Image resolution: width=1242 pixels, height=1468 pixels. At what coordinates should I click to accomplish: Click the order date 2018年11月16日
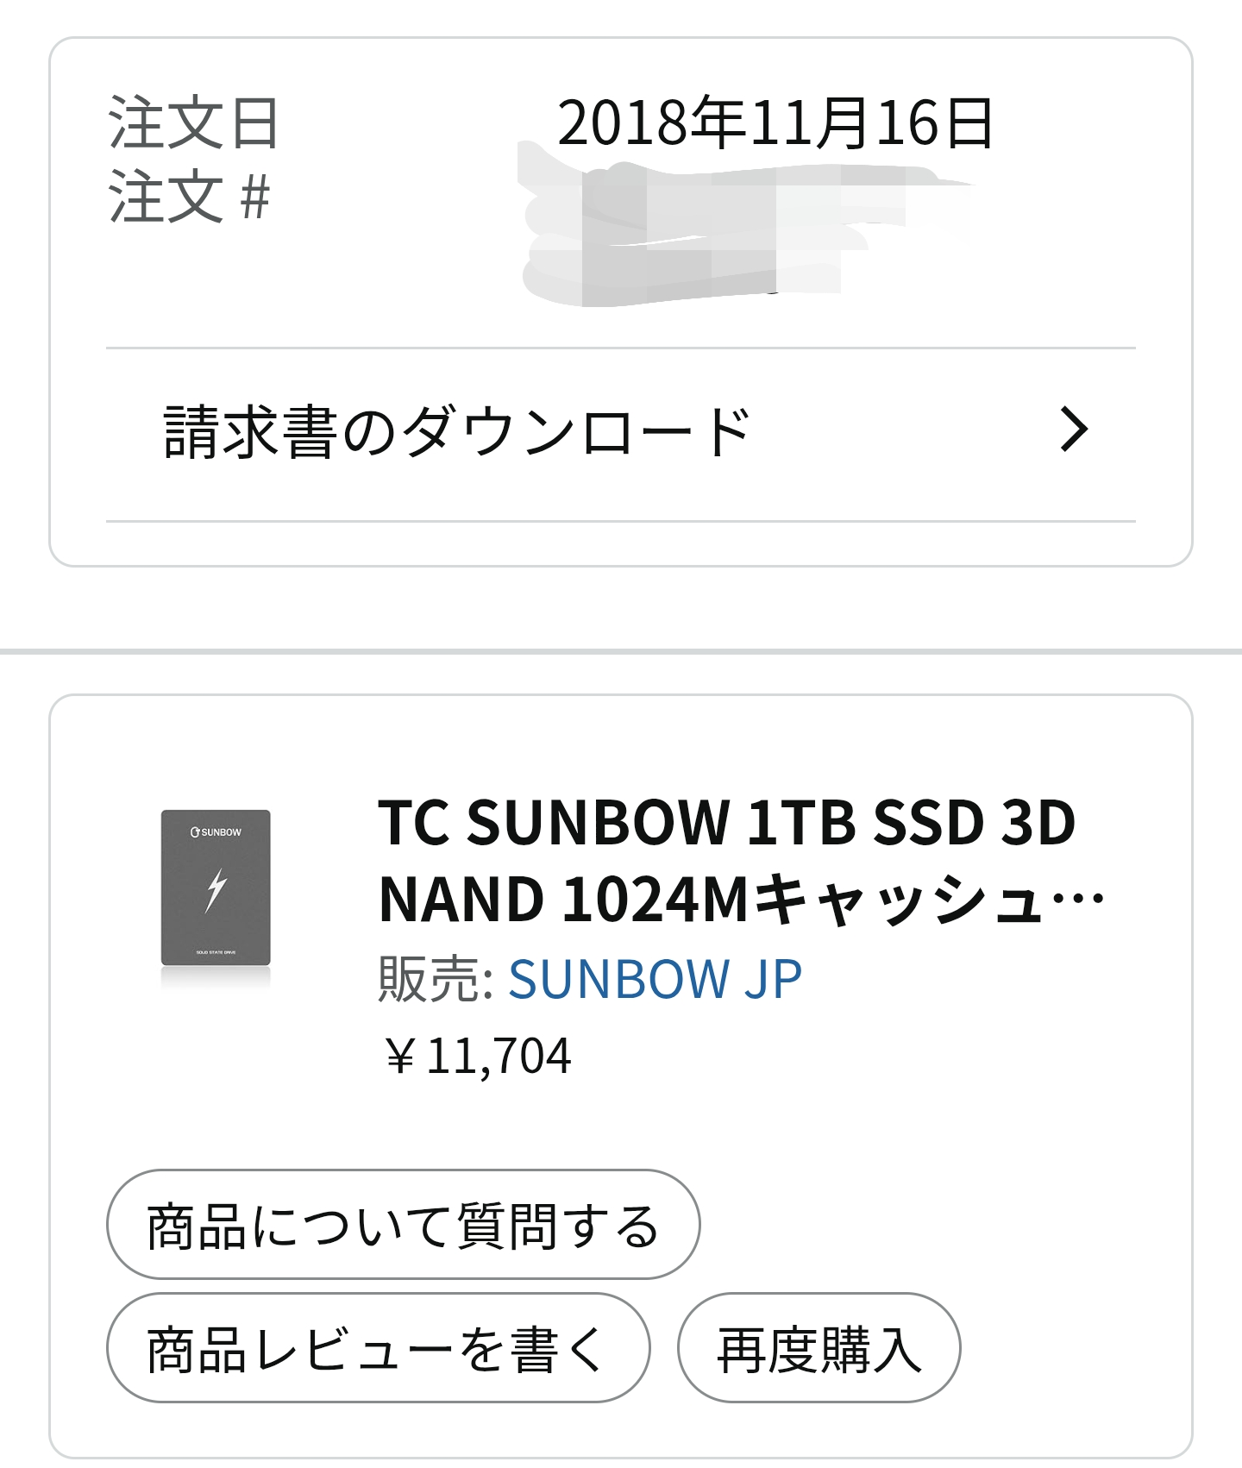(775, 123)
